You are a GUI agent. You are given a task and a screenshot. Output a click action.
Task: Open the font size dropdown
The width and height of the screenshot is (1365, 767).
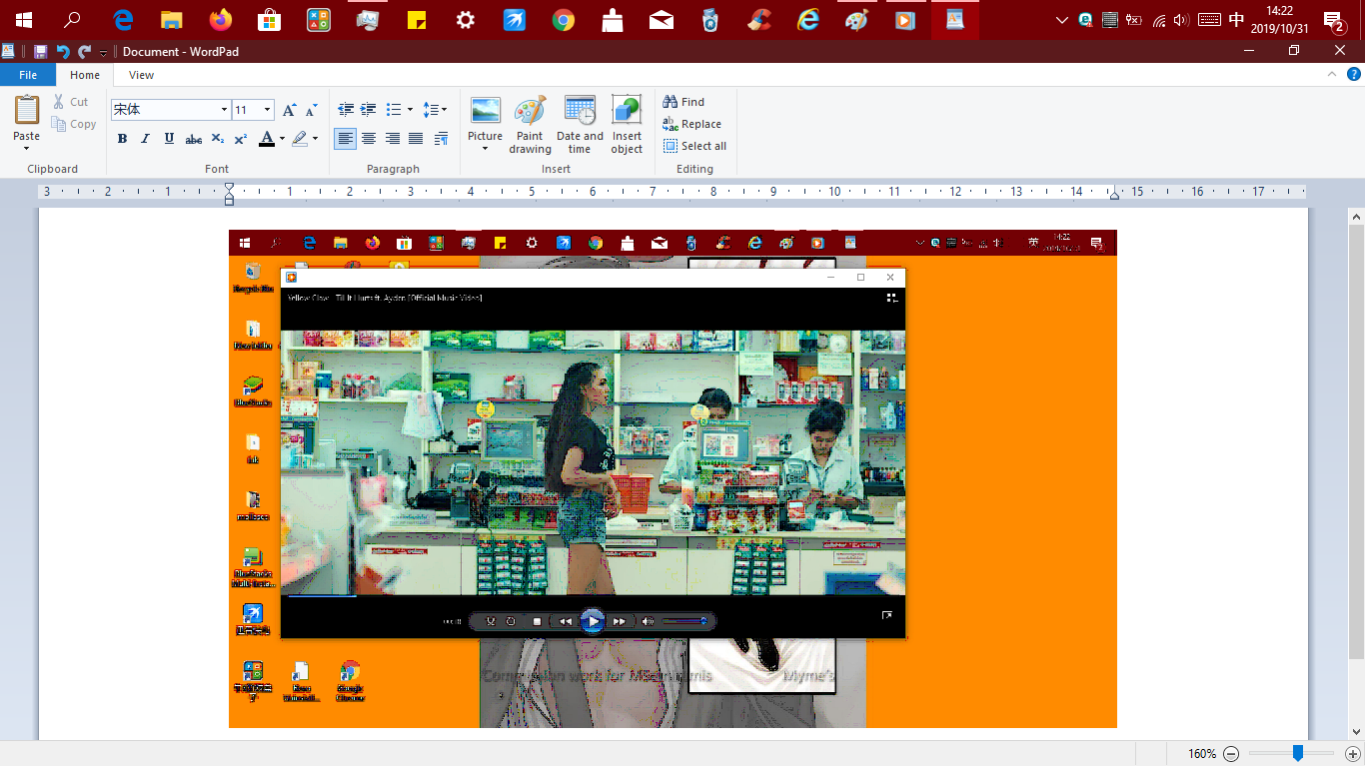pyautogui.click(x=267, y=110)
